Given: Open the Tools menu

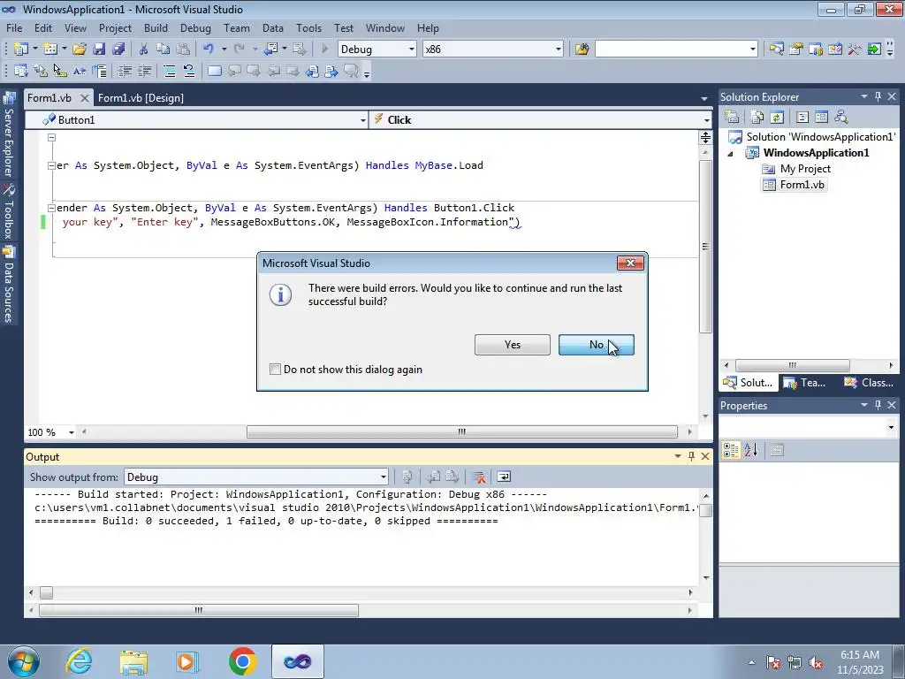Looking at the screenshot, I should pyautogui.click(x=308, y=27).
